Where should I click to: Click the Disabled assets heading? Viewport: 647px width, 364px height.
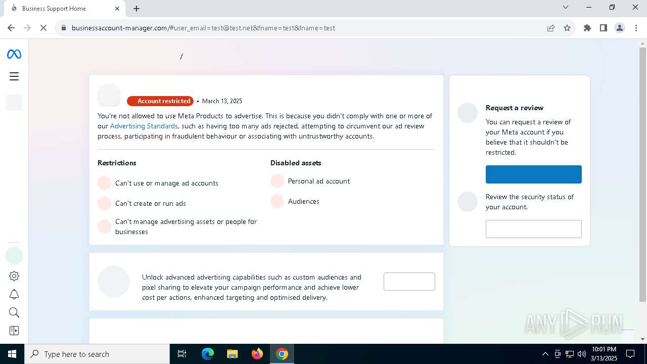(296, 163)
